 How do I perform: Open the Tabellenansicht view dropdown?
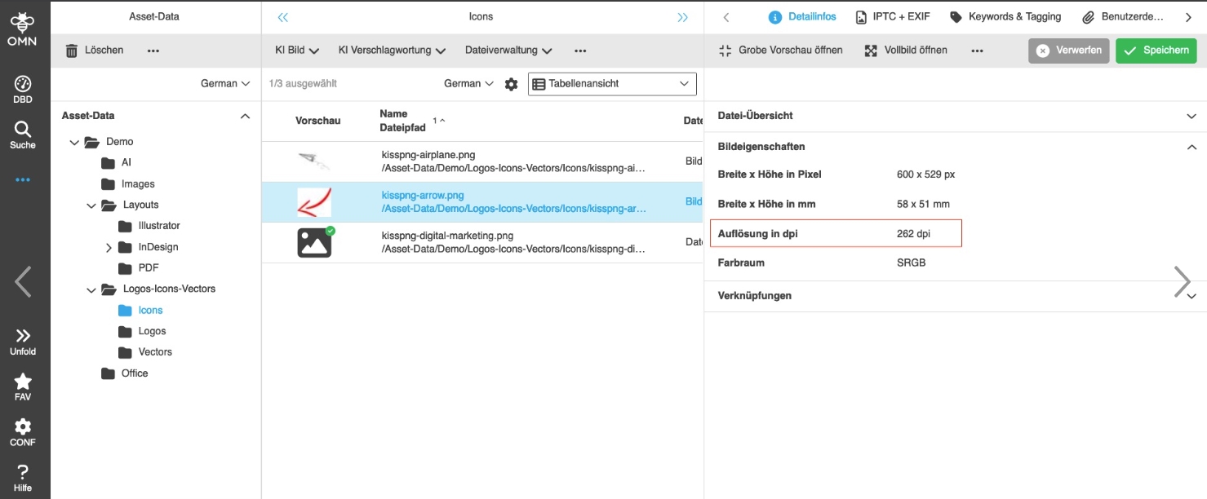(612, 84)
